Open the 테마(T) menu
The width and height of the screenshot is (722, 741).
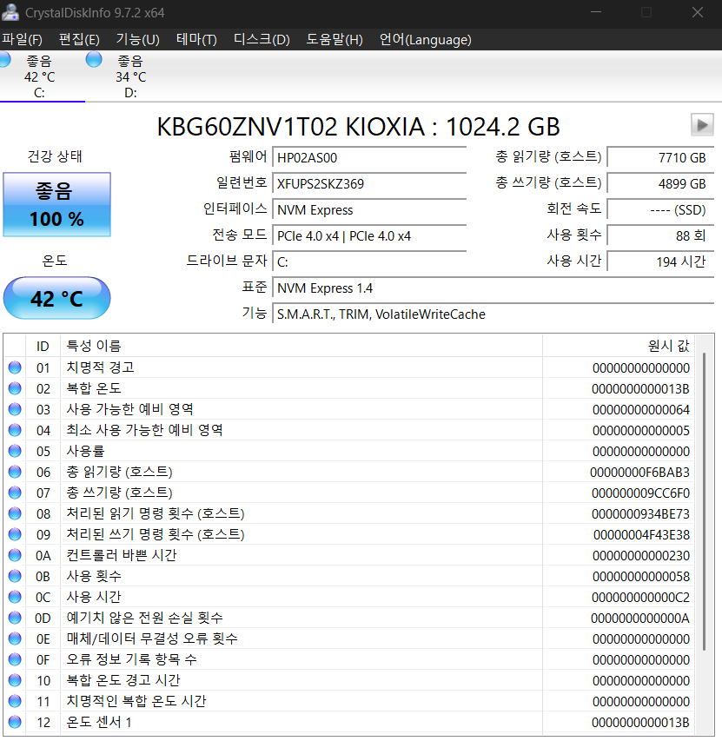pos(196,39)
